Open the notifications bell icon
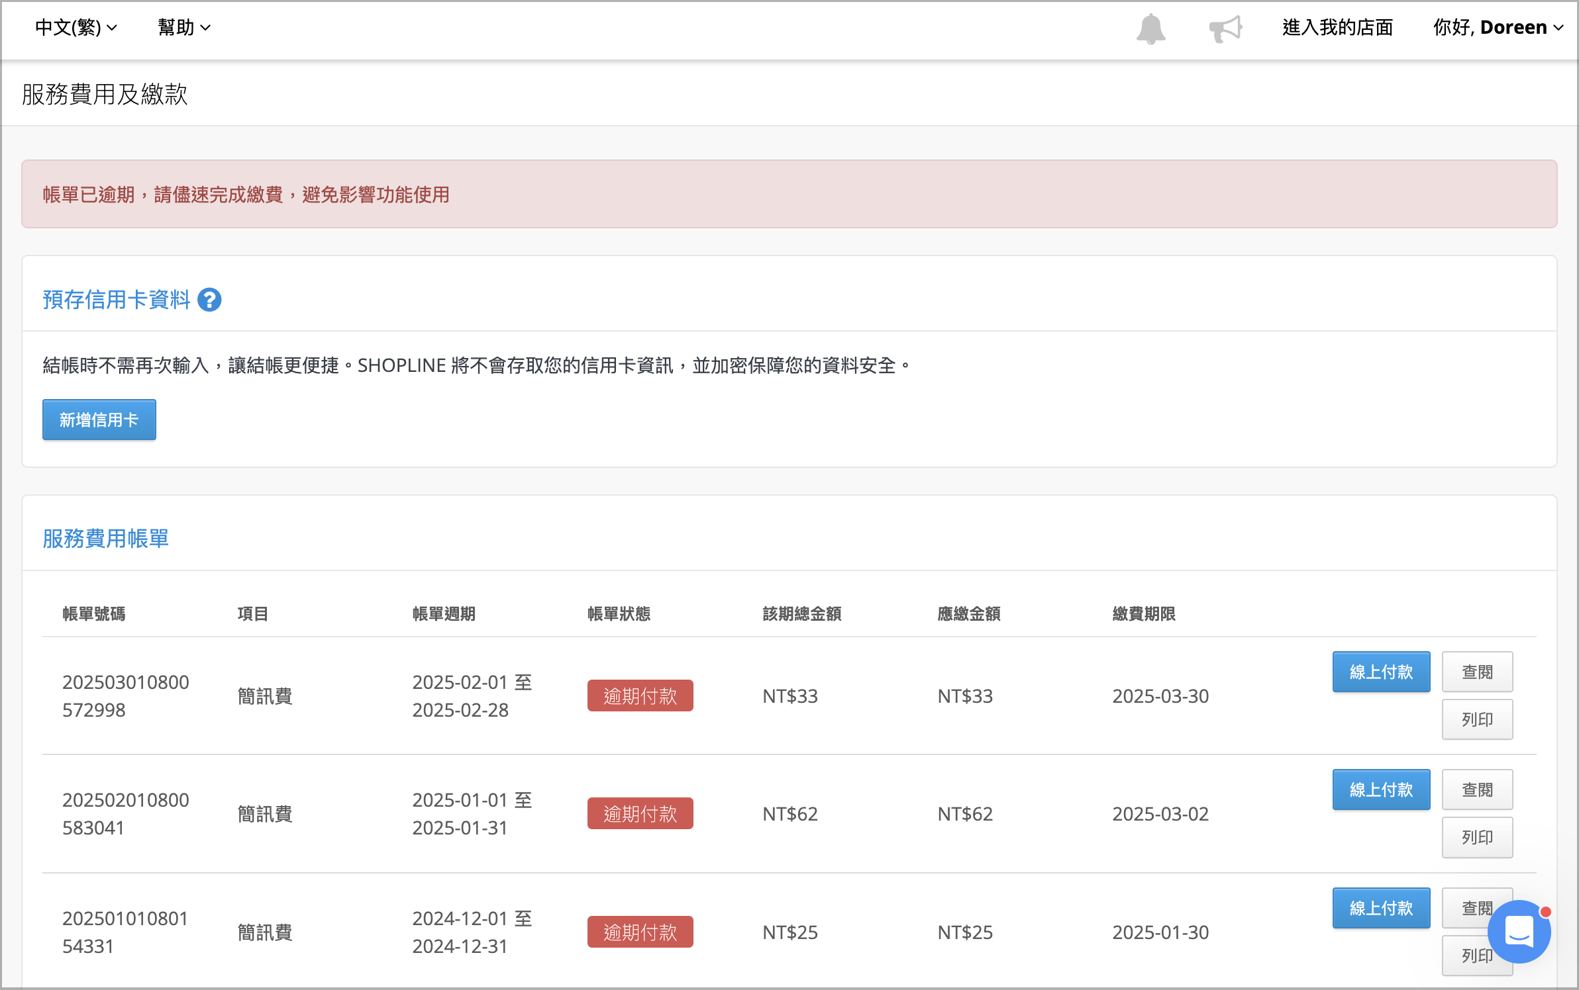The width and height of the screenshot is (1579, 990). (1150, 29)
